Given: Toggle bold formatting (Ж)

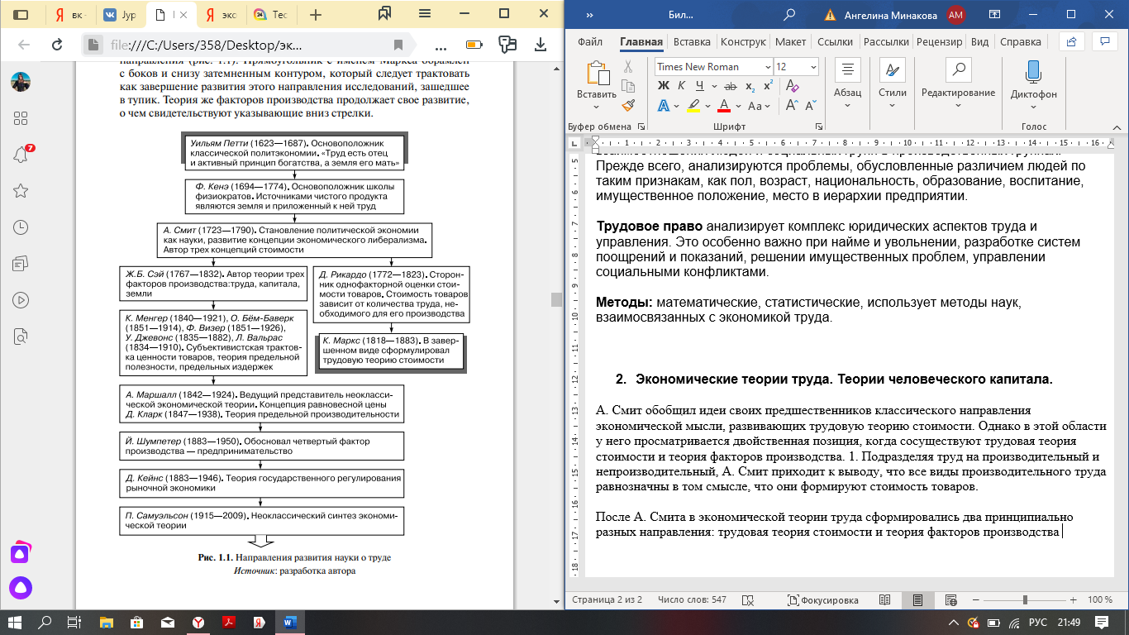Looking at the screenshot, I should [663, 85].
